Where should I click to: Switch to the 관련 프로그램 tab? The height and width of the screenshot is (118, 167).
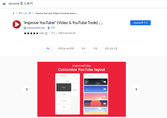(111, 49)
